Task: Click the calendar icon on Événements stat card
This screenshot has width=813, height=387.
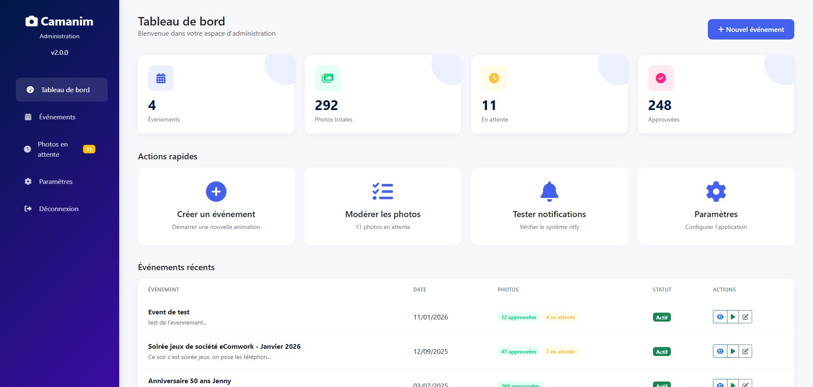Action: point(161,78)
